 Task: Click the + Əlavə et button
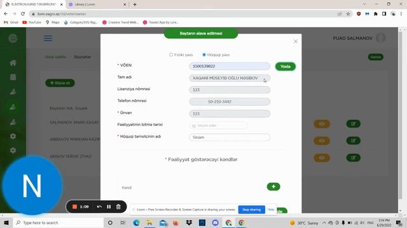tap(60, 83)
